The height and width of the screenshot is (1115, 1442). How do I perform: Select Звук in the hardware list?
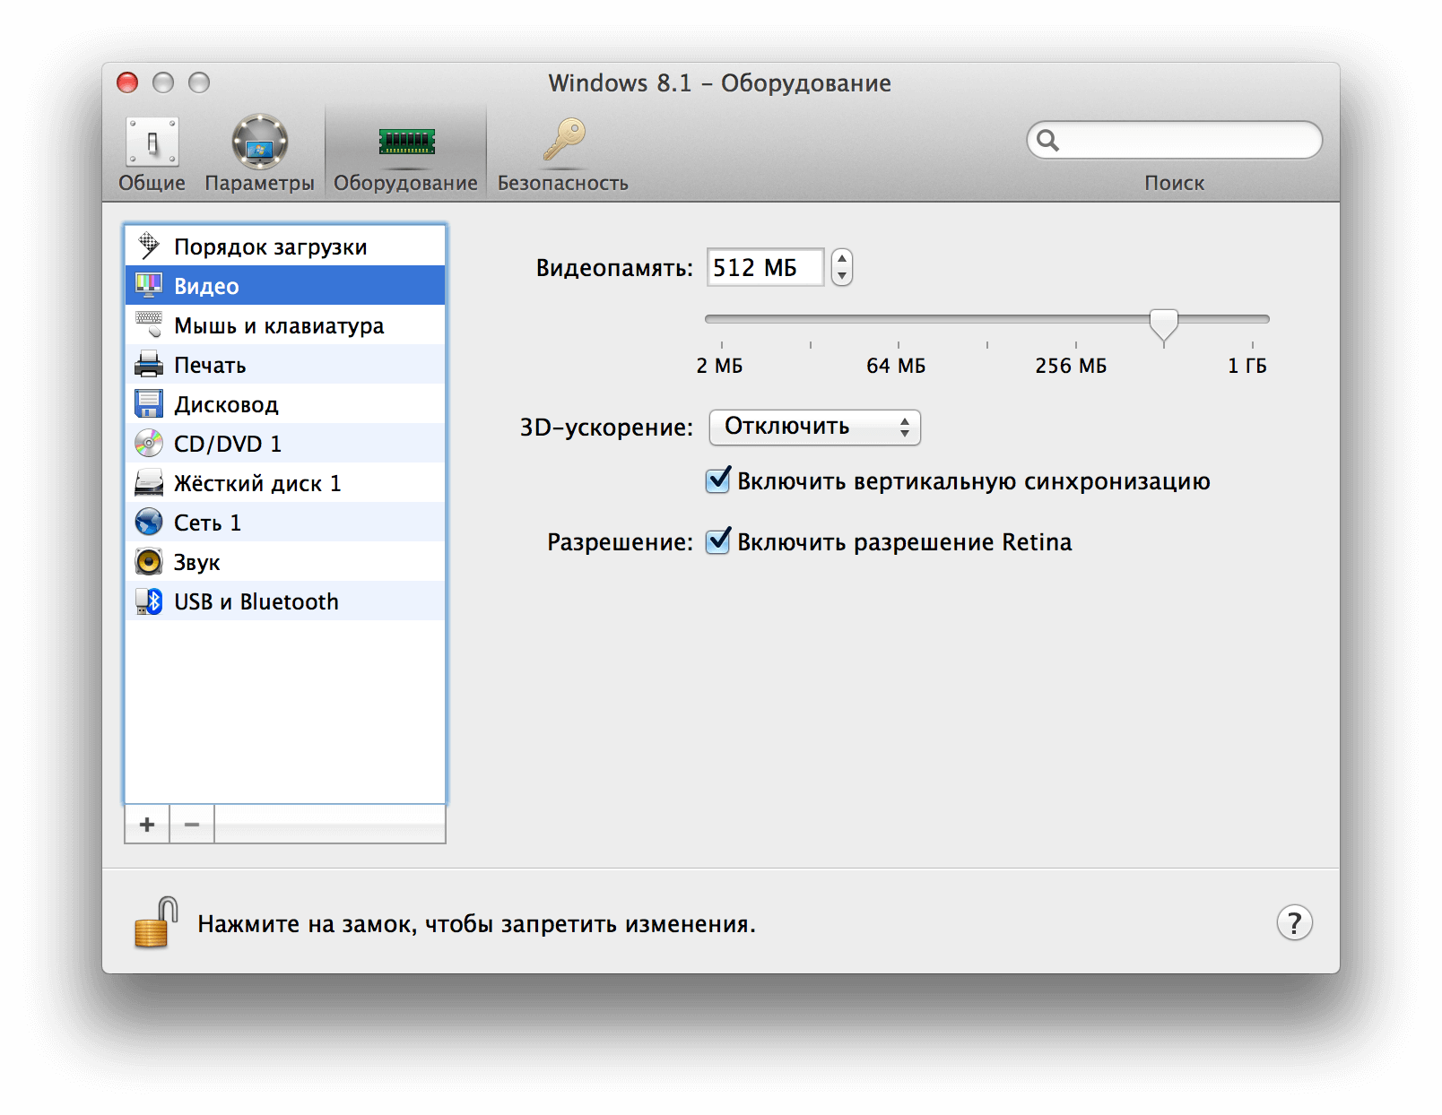285,561
